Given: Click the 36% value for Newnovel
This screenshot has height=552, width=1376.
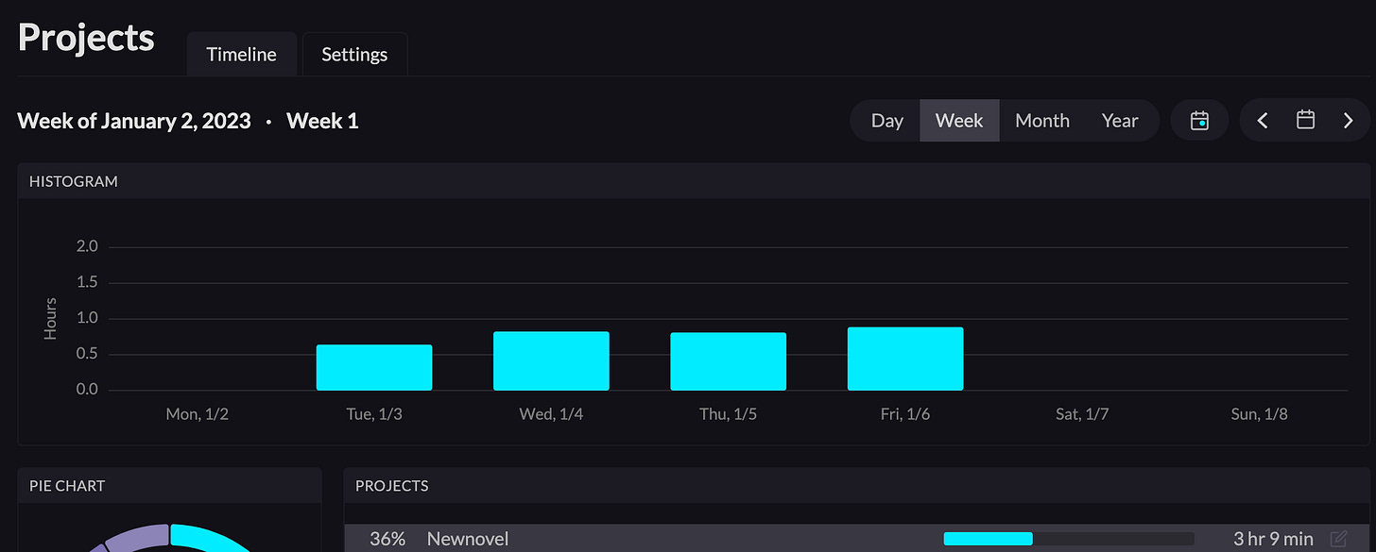Looking at the screenshot, I should 387,539.
